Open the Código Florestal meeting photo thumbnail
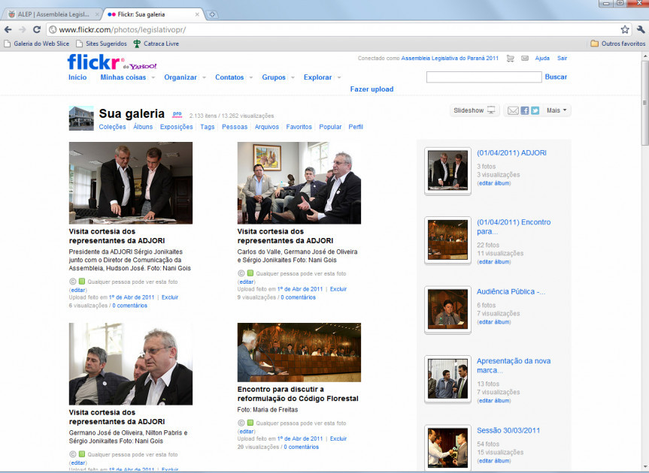This screenshot has width=649, height=473. coord(299,353)
